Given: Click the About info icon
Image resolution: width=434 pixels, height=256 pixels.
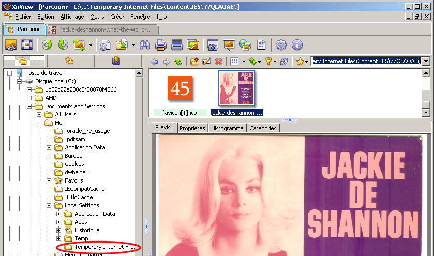Looking at the screenshot, I should [x=297, y=45].
